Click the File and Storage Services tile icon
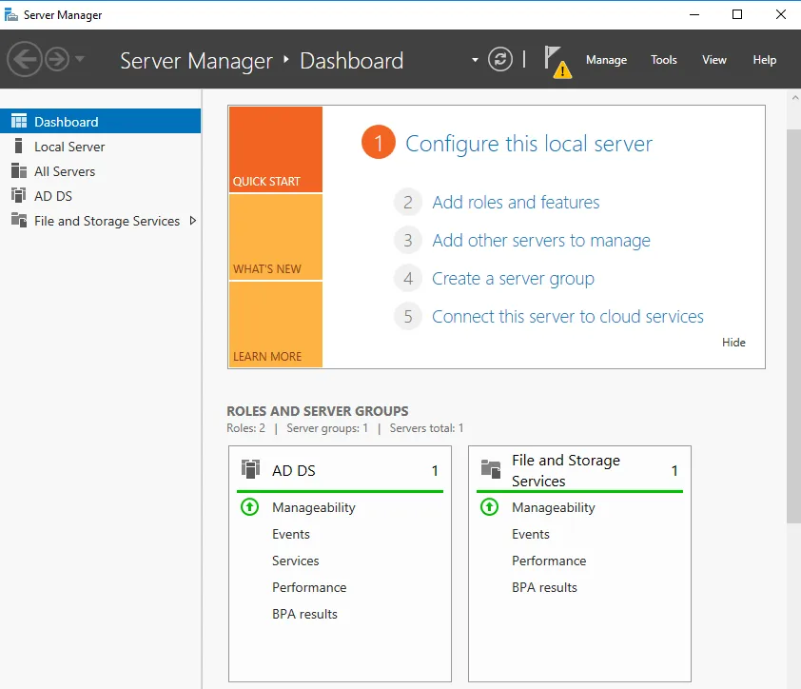Viewport: 801px width, 689px height. [491, 469]
